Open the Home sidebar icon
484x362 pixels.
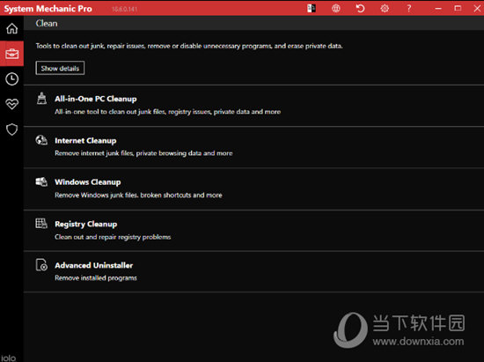pos(11,28)
